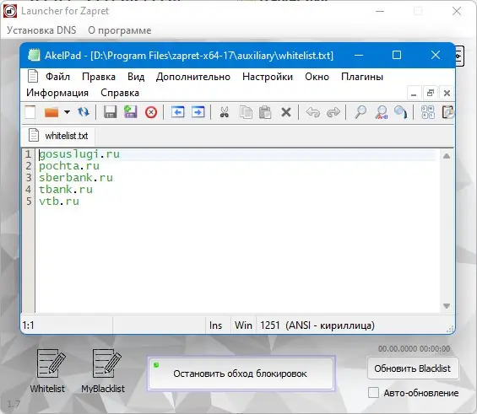Image resolution: width=477 pixels, height=414 pixels.
Task: Minimize the AkelPad window
Action: (359, 56)
